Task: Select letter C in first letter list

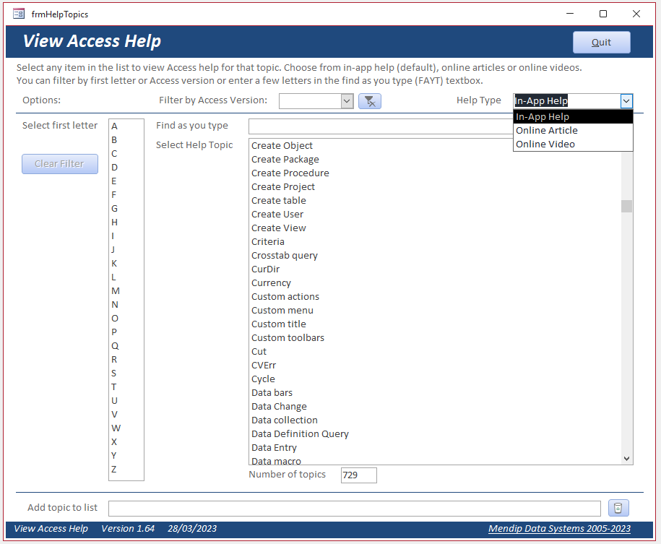Action: (x=126, y=153)
